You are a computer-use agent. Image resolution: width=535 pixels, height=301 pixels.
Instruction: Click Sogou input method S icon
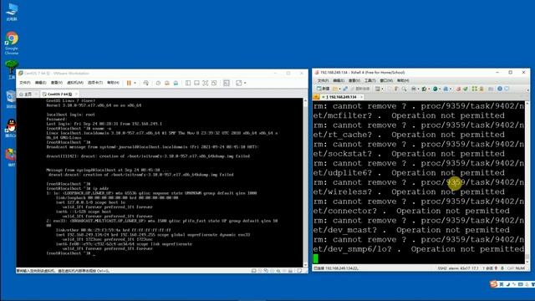point(493,284)
